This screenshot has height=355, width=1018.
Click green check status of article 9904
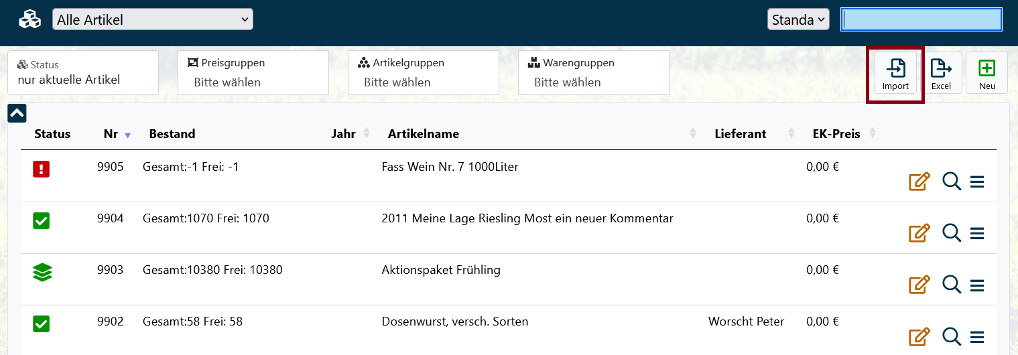(x=42, y=220)
